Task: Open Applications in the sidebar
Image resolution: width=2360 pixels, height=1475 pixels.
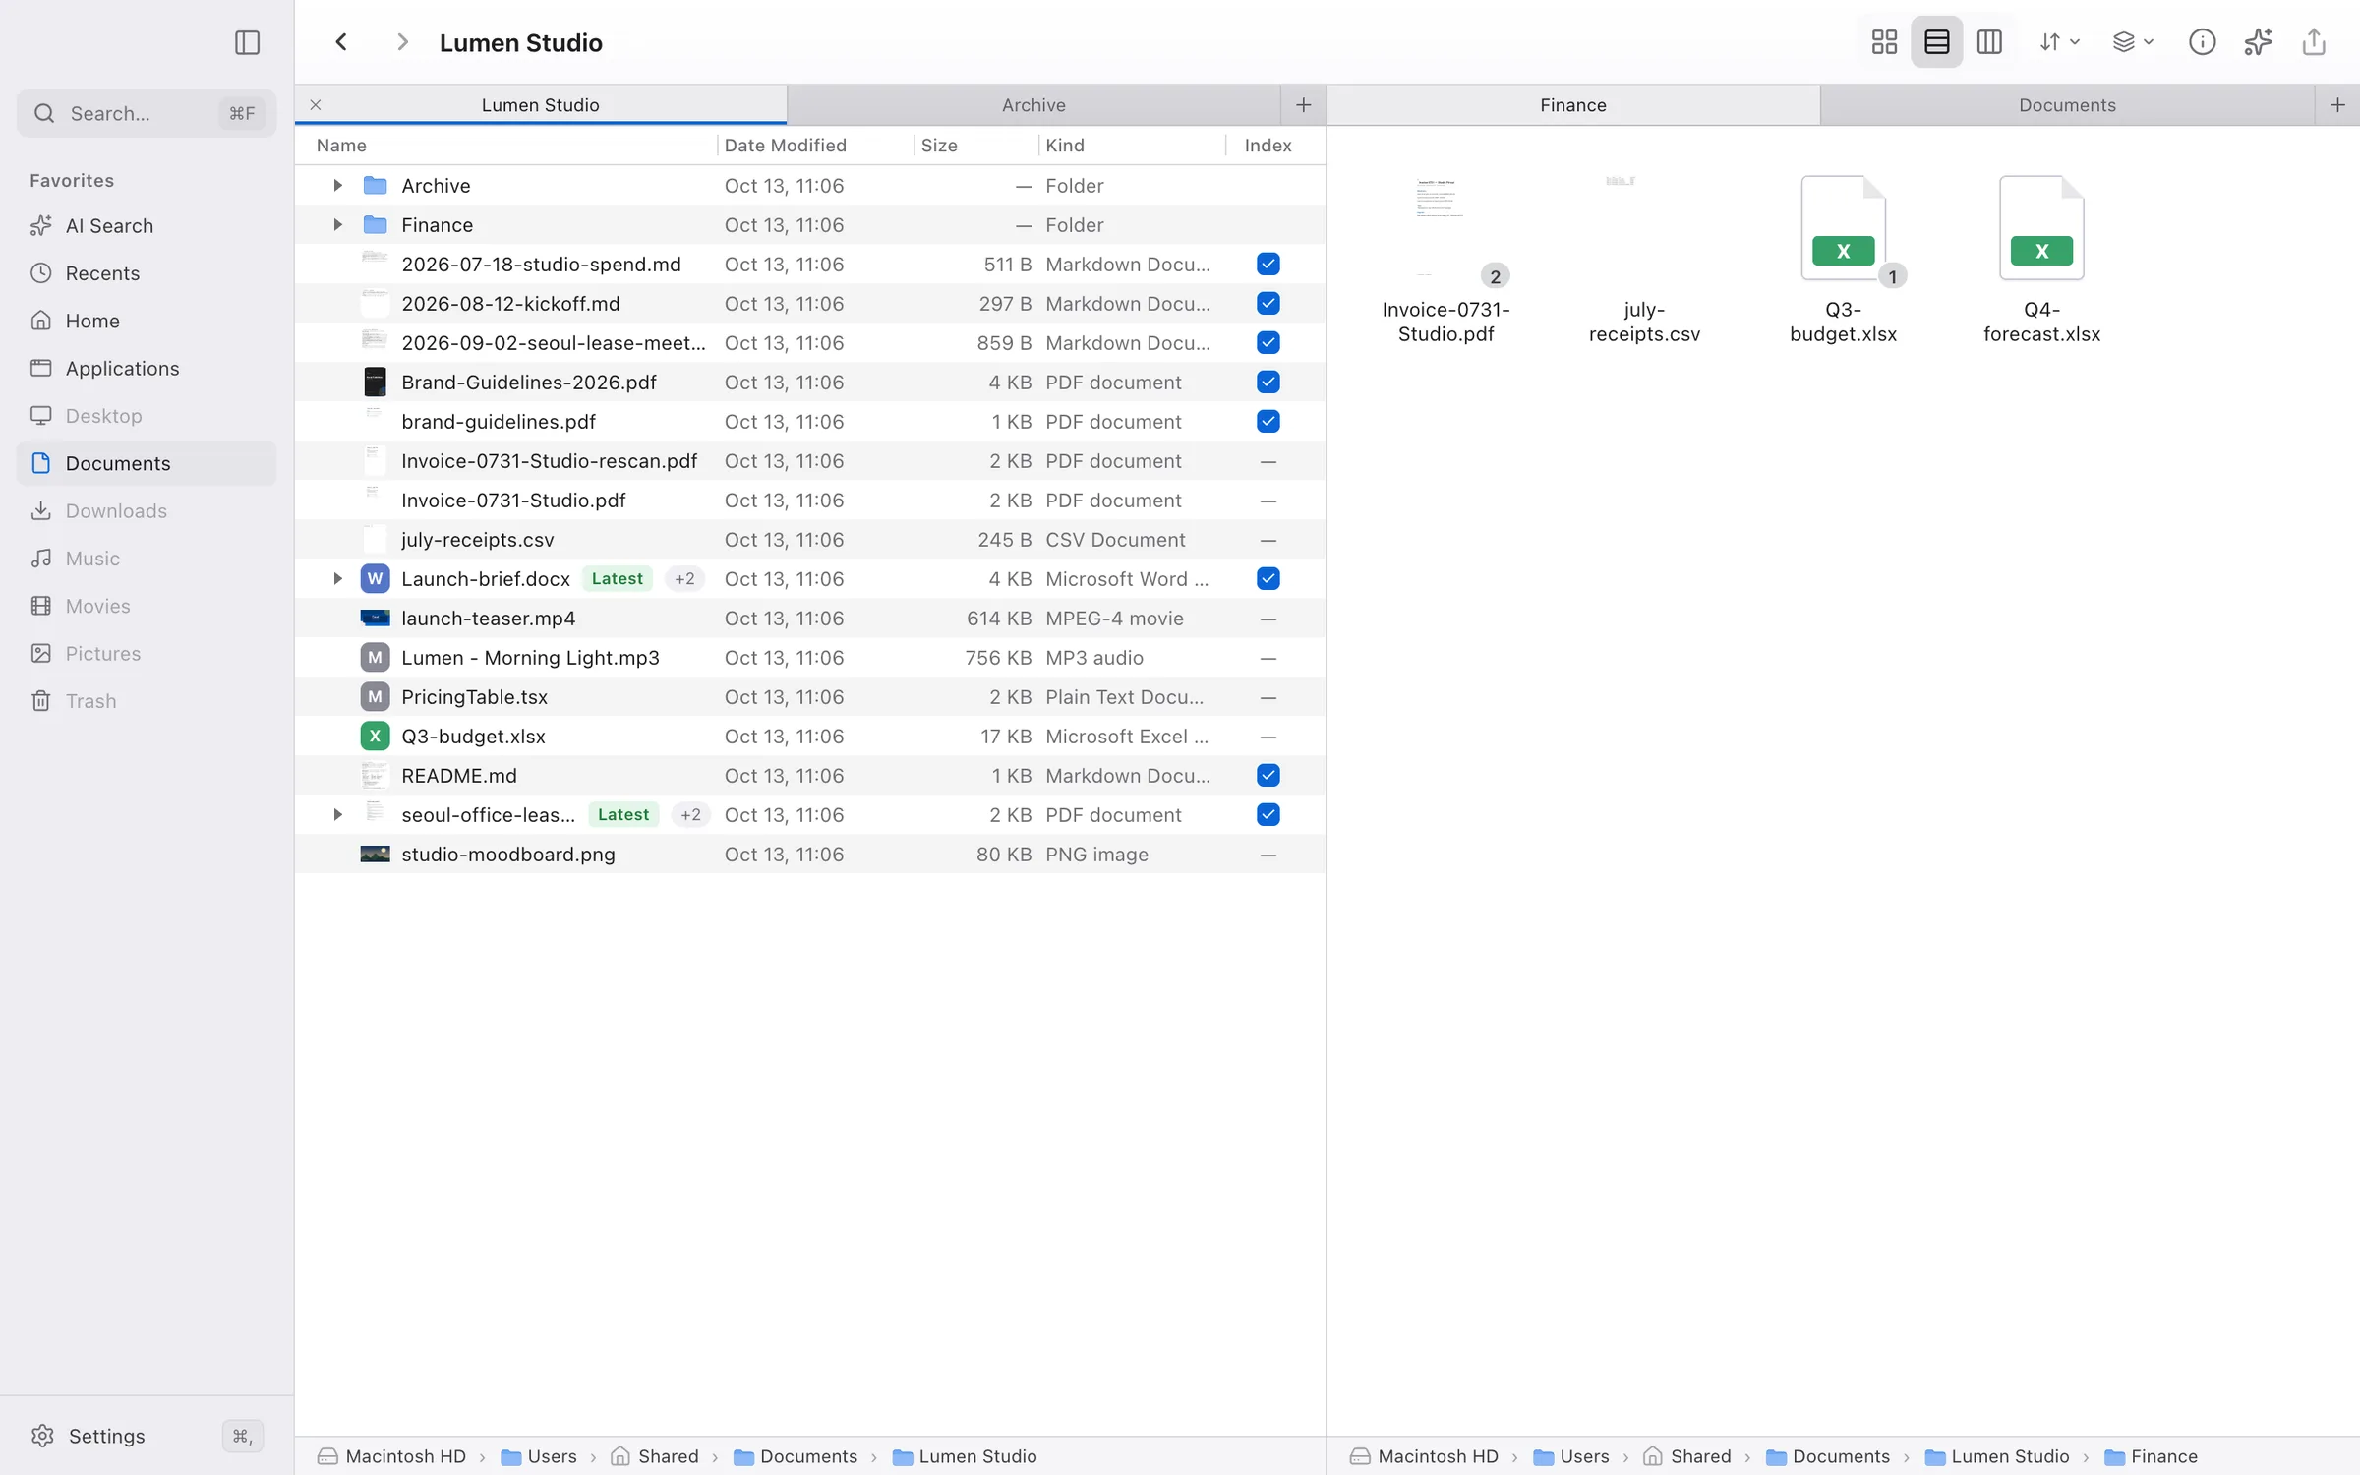Action: tap(147, 369)
